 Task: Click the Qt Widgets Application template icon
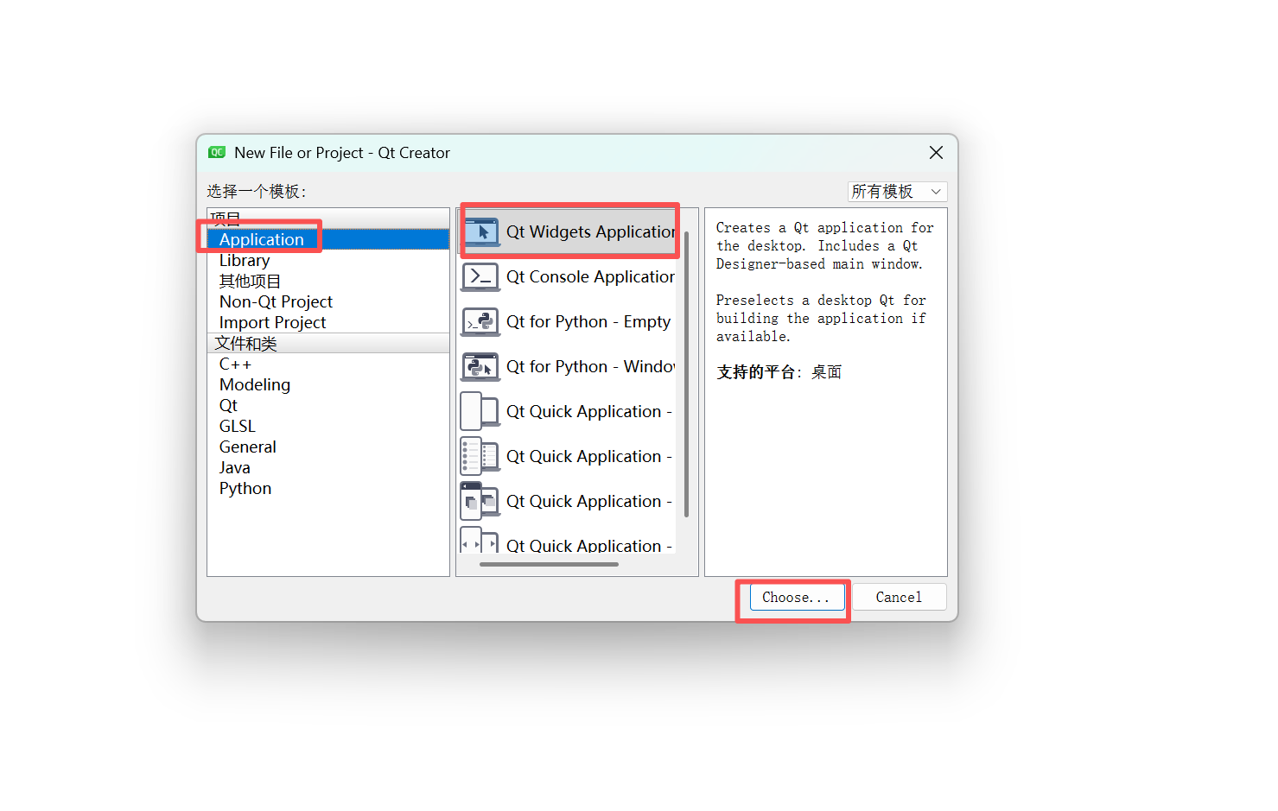click(x=480, y=231)
